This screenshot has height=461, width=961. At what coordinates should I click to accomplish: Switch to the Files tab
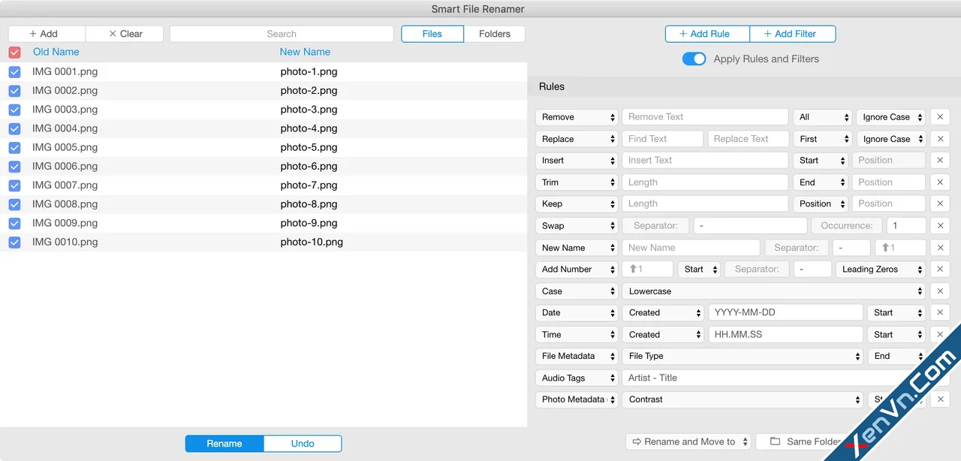click(x=432, y=34)
